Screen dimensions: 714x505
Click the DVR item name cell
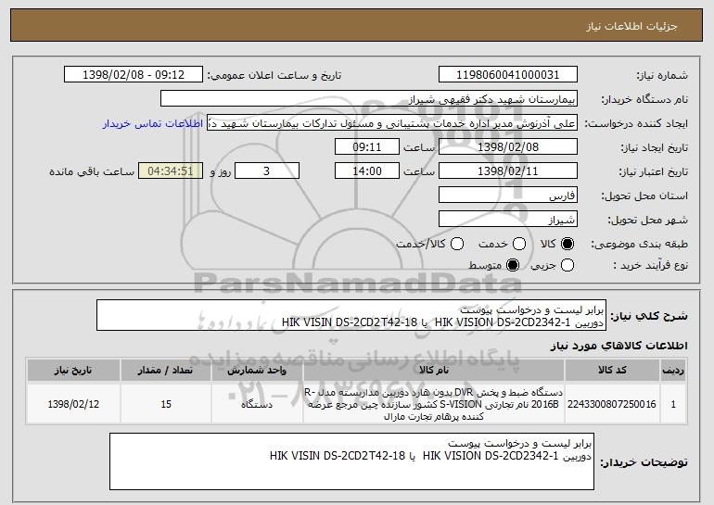tap(434, 404)
